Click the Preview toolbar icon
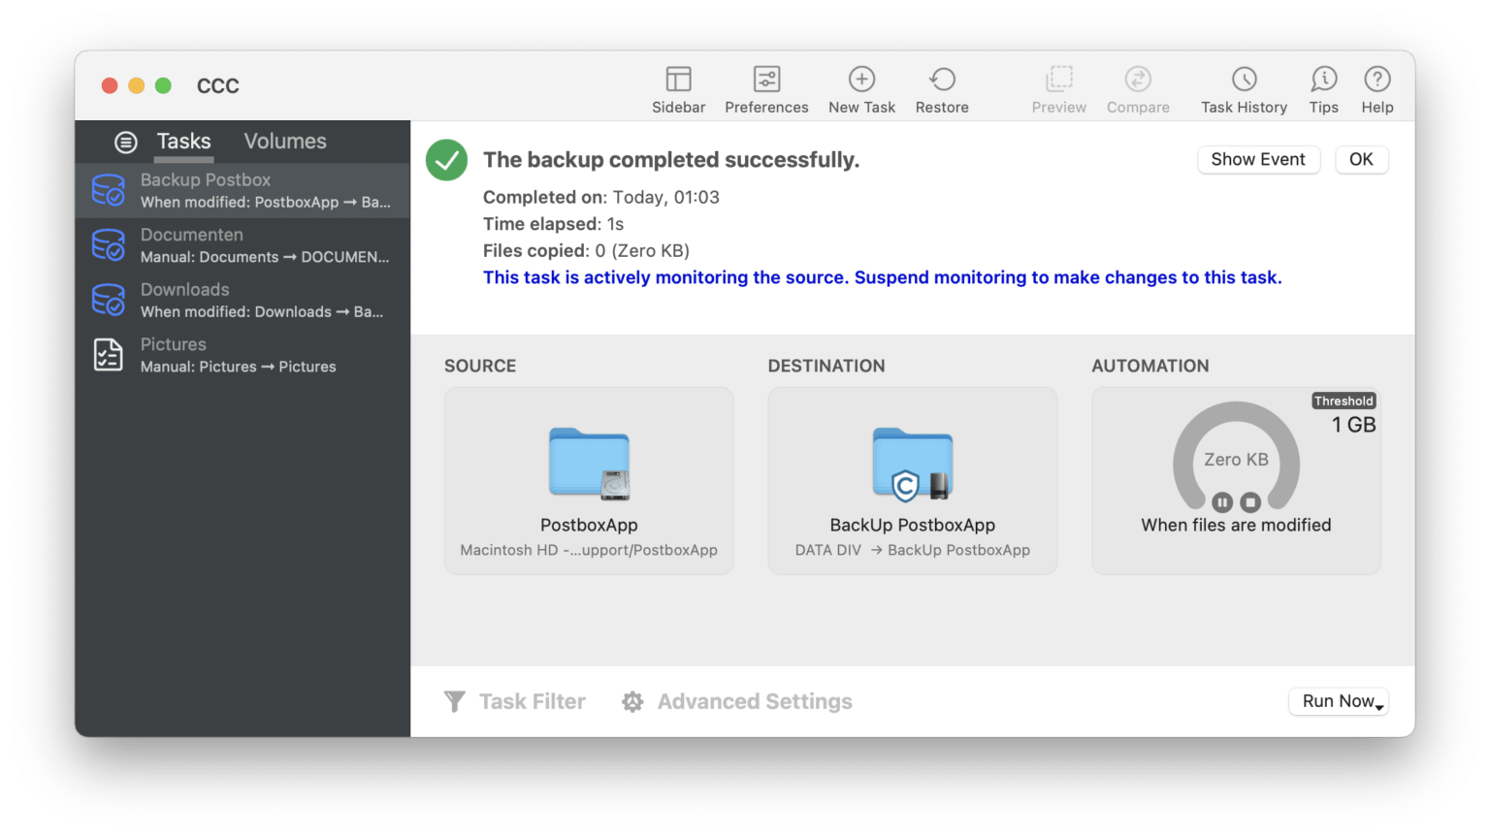Image resolution: width=1490 pixels, height=836 pixels. (x=1058, y=79)
